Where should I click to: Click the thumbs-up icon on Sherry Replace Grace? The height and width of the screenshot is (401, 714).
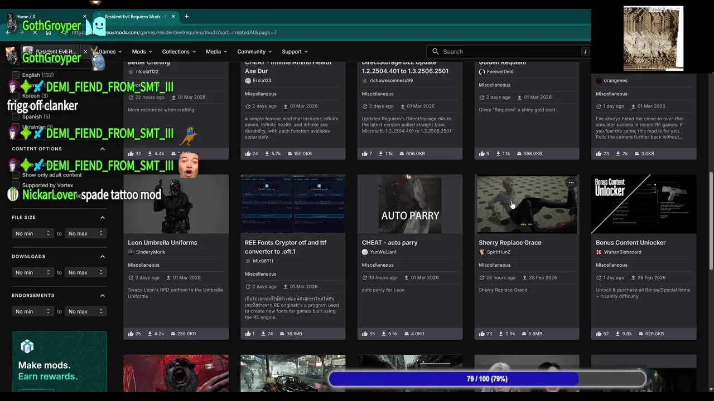pyautogui.click(x=482, y=334)
